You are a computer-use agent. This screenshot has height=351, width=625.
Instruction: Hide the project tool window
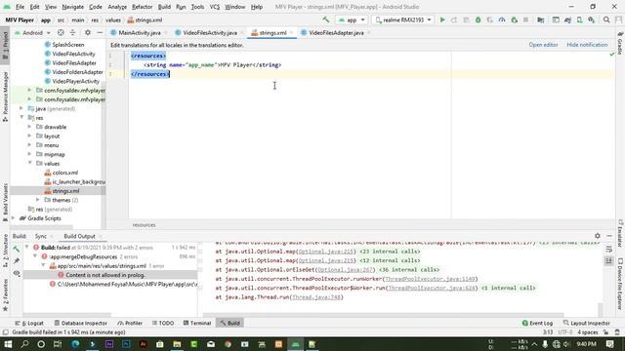[x=100, y=32]
